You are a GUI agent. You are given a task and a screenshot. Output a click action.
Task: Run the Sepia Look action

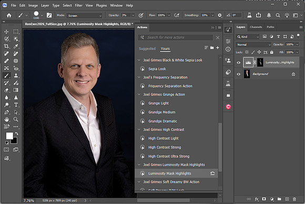pyautogui.click(x=157, y=69)
